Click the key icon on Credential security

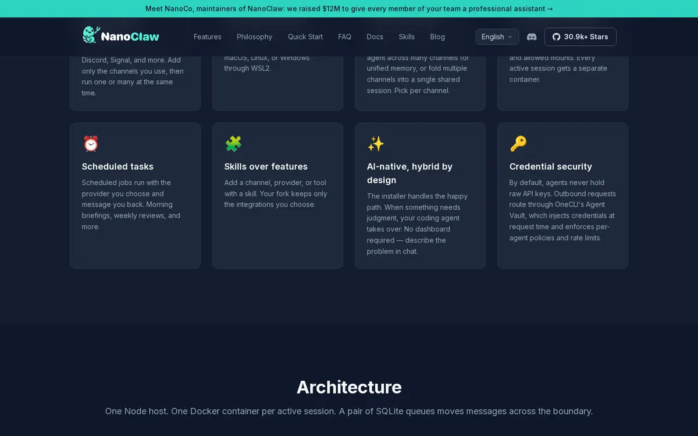click(518, 144)
